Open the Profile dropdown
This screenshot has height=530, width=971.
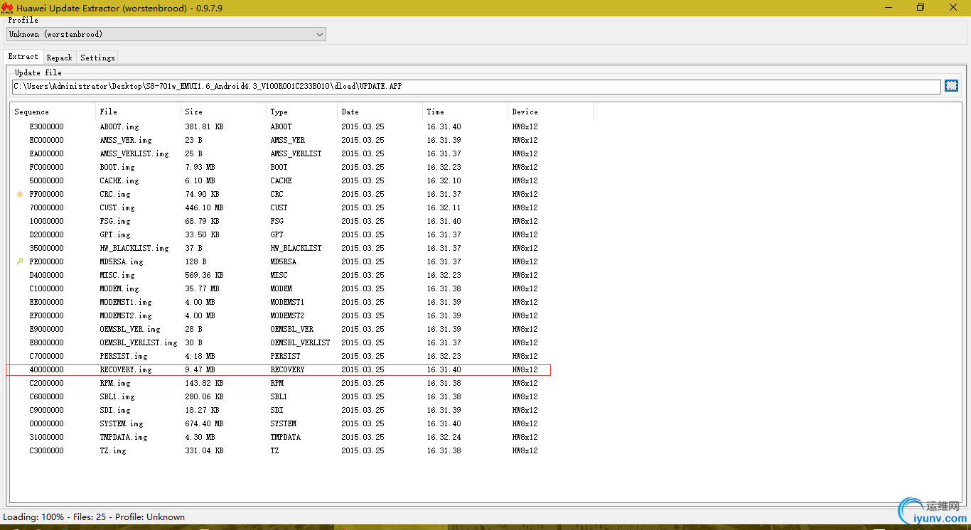[166, 34]
